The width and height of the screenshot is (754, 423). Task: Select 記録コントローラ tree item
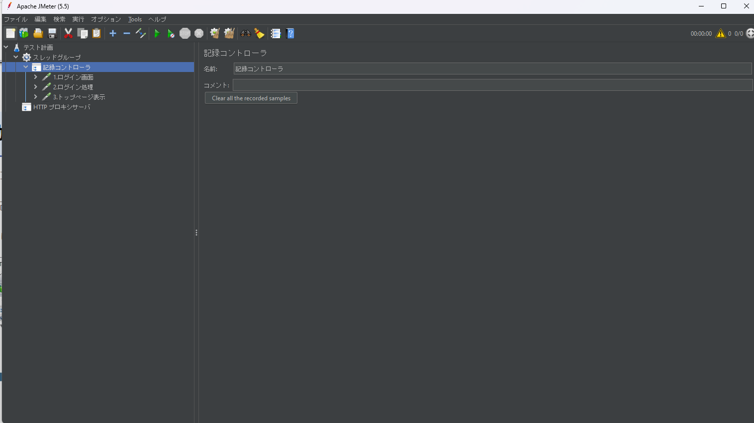coord(67,67)
